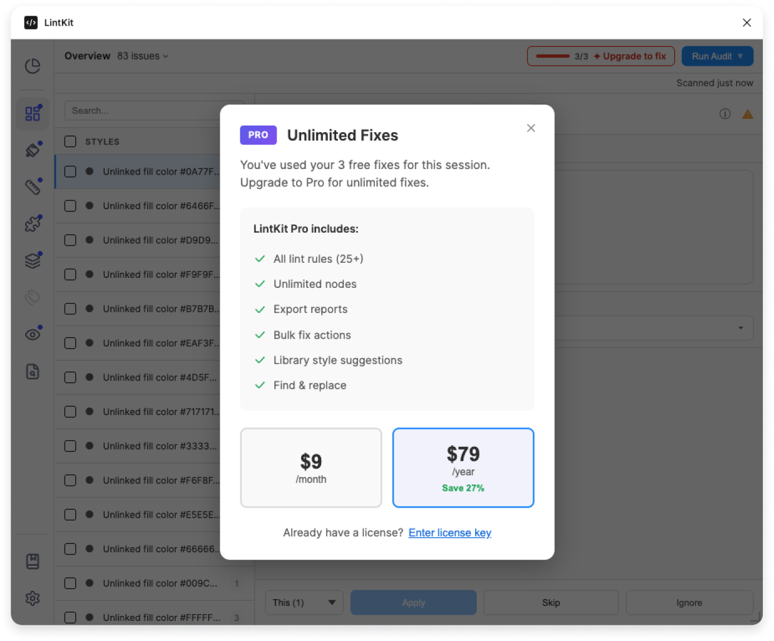Viewport: 774px width, 641px height.
Task: Click the resize handle in the window corner
Action: [x=757, y=618]
